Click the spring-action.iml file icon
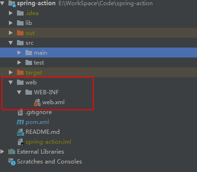Screen dimensions: 197x172 coord(21,142)
